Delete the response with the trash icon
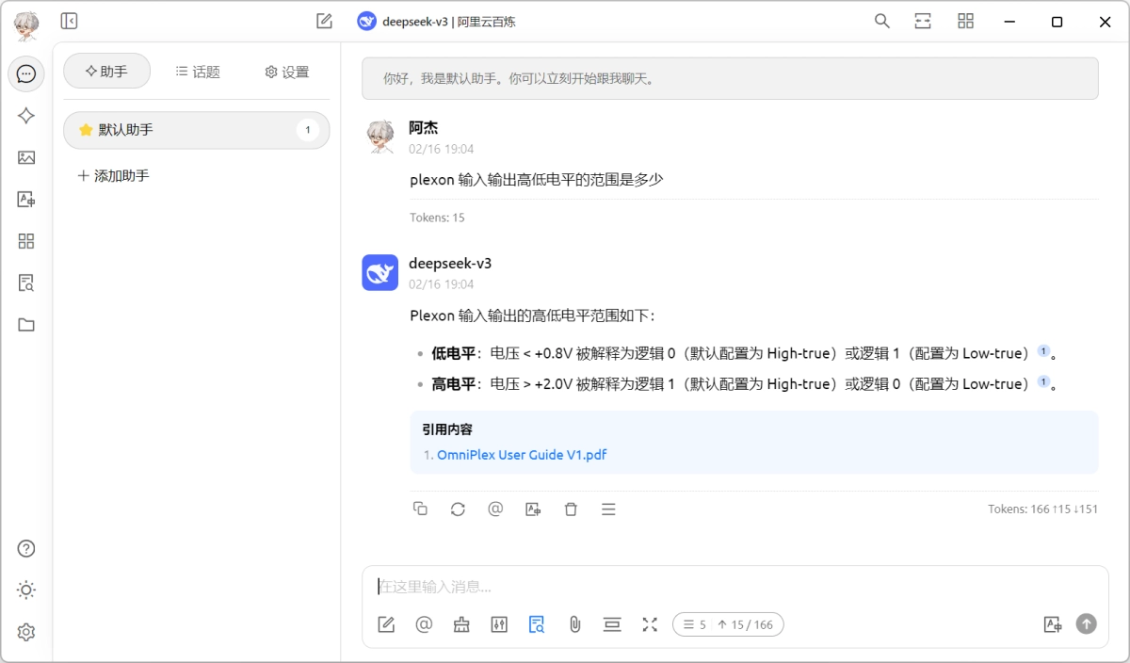 click(x=571, y=509)
